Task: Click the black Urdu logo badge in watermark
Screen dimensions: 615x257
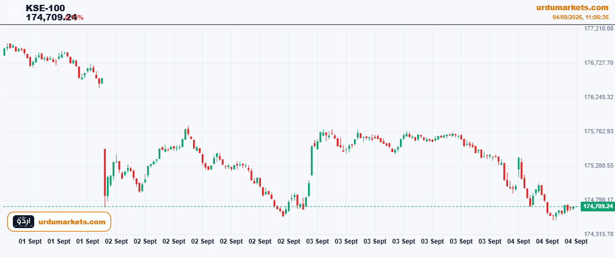Action: tap(24, 222)
